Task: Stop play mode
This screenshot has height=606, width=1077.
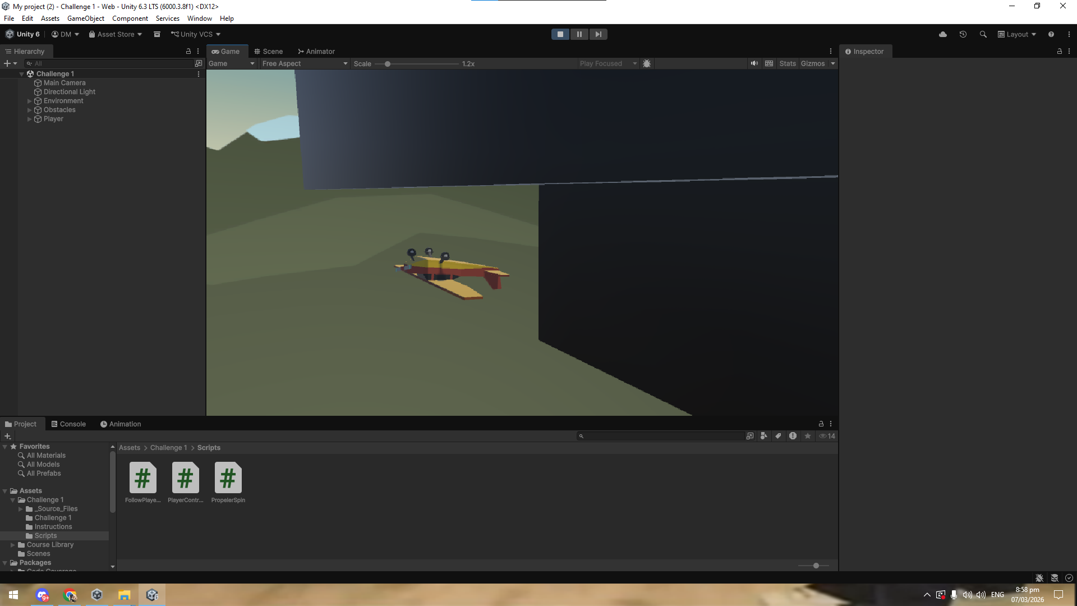Action: click(x=560, y=34)
